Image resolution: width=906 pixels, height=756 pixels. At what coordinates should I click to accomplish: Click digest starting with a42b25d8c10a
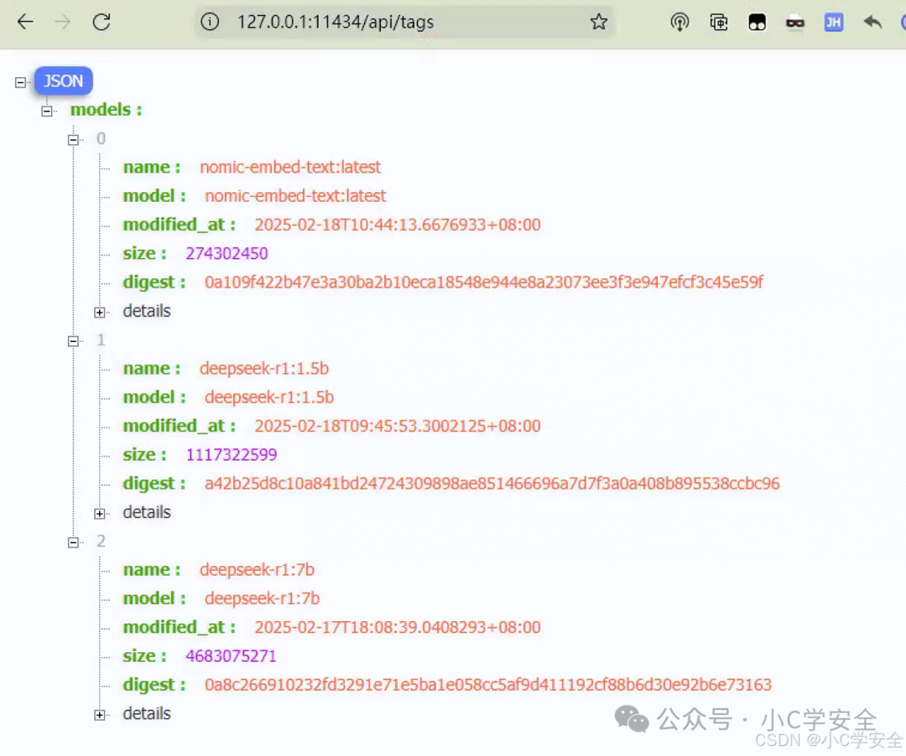(492, 483)
